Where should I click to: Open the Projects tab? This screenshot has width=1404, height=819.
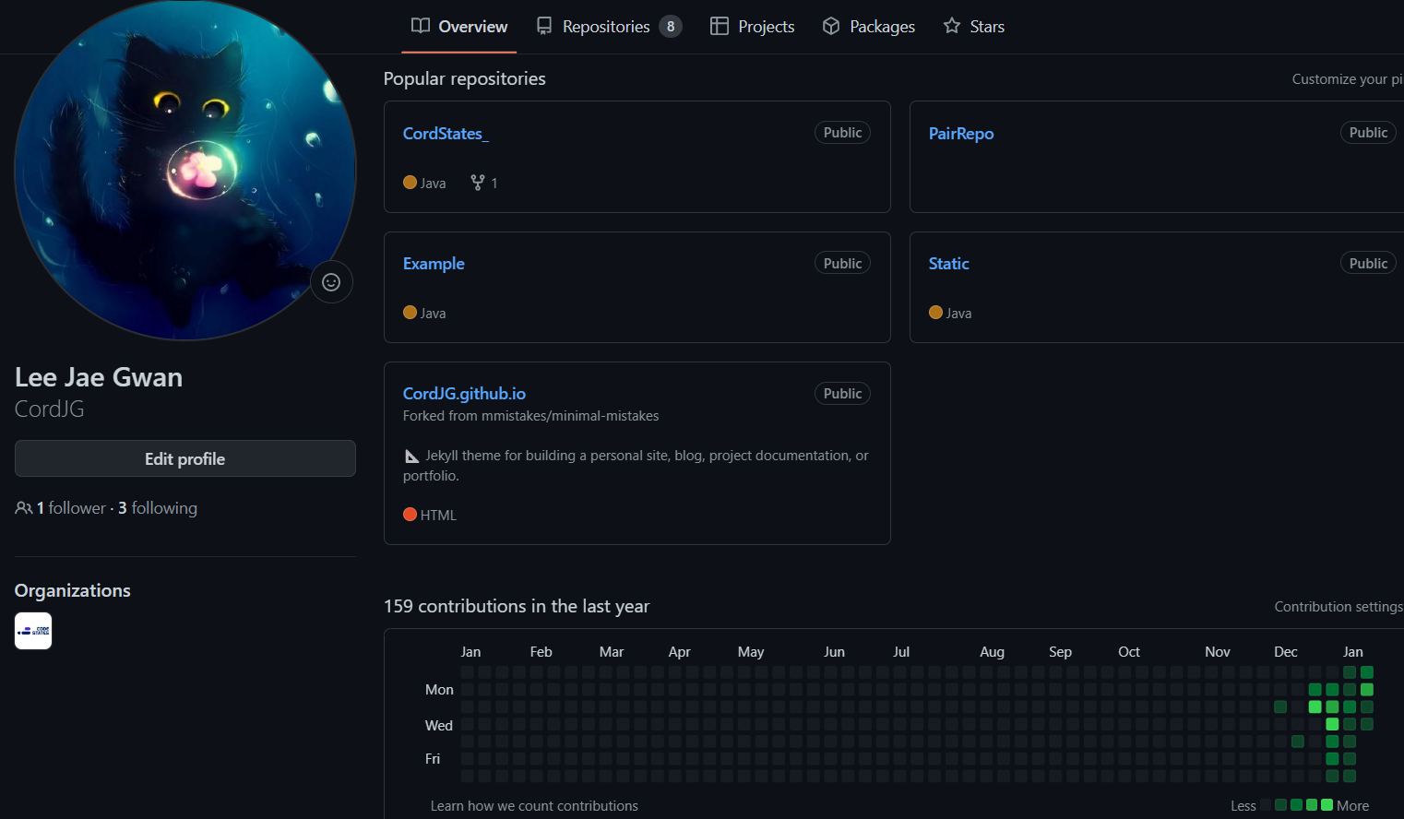(752, 27)
